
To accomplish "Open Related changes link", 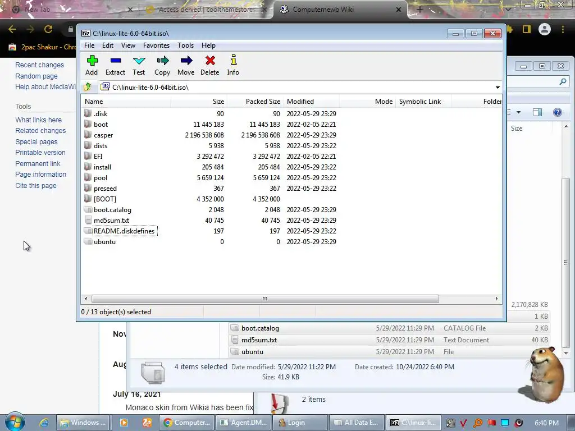I will 40,130.
